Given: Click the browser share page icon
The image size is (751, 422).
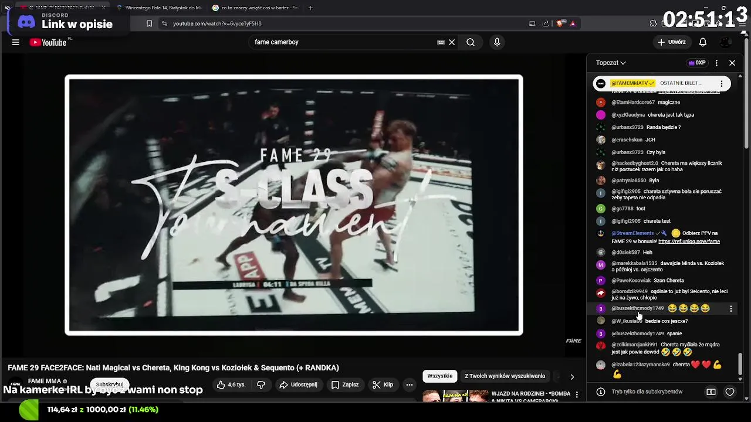Looking at the screenshot, I should tap(546, 23).
